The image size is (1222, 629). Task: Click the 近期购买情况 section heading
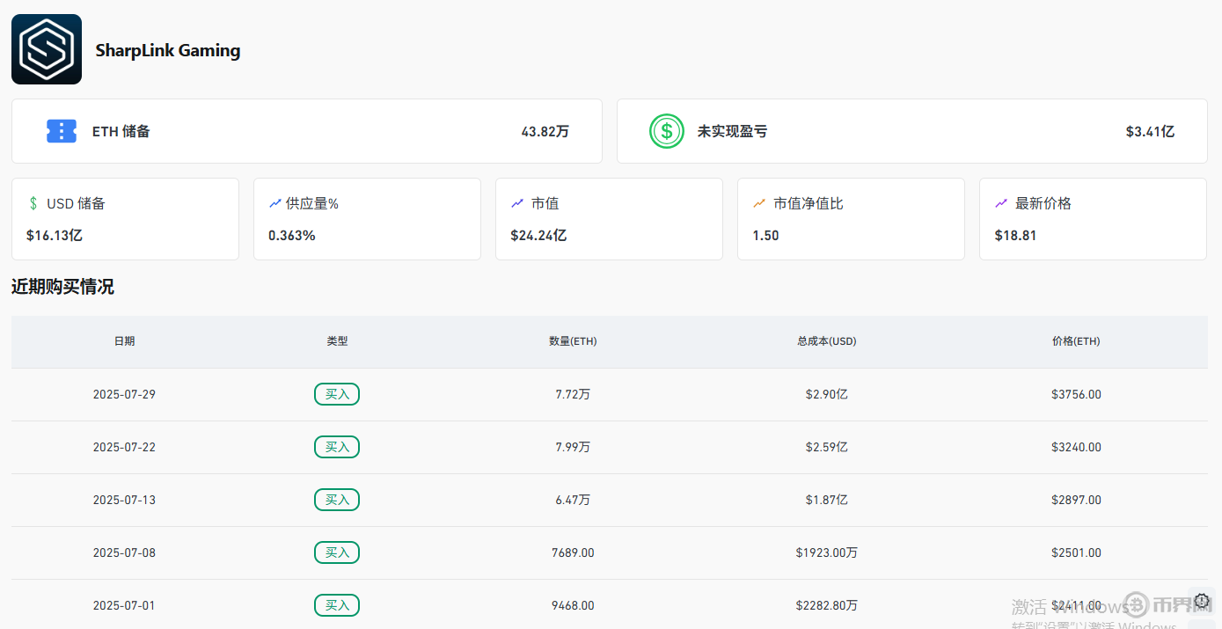click(62, 287)
